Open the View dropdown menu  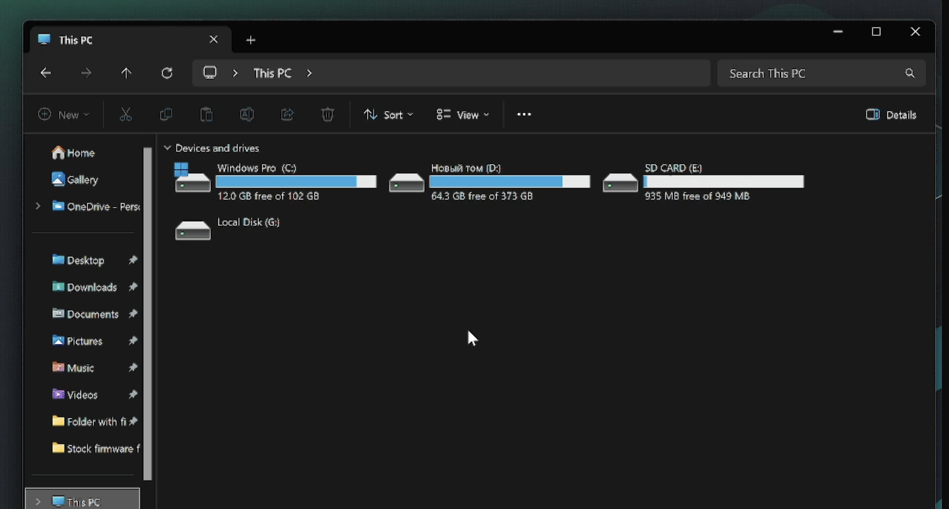click(463, 115)
